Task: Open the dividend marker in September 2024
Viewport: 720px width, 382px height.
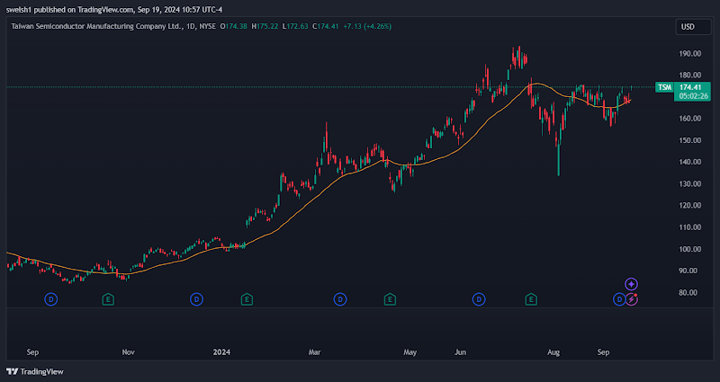Action: pos(619,300)
